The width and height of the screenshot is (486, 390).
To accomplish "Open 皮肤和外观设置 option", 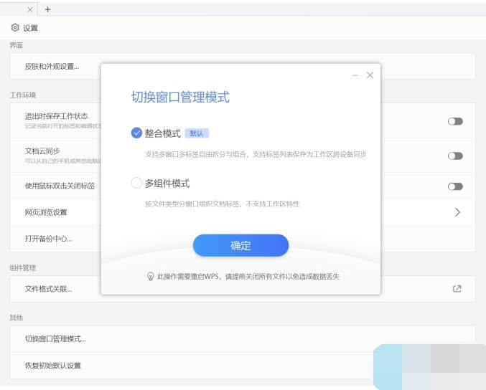I will 52,67.
